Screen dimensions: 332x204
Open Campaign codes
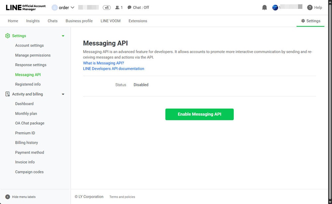click(29, 172)
